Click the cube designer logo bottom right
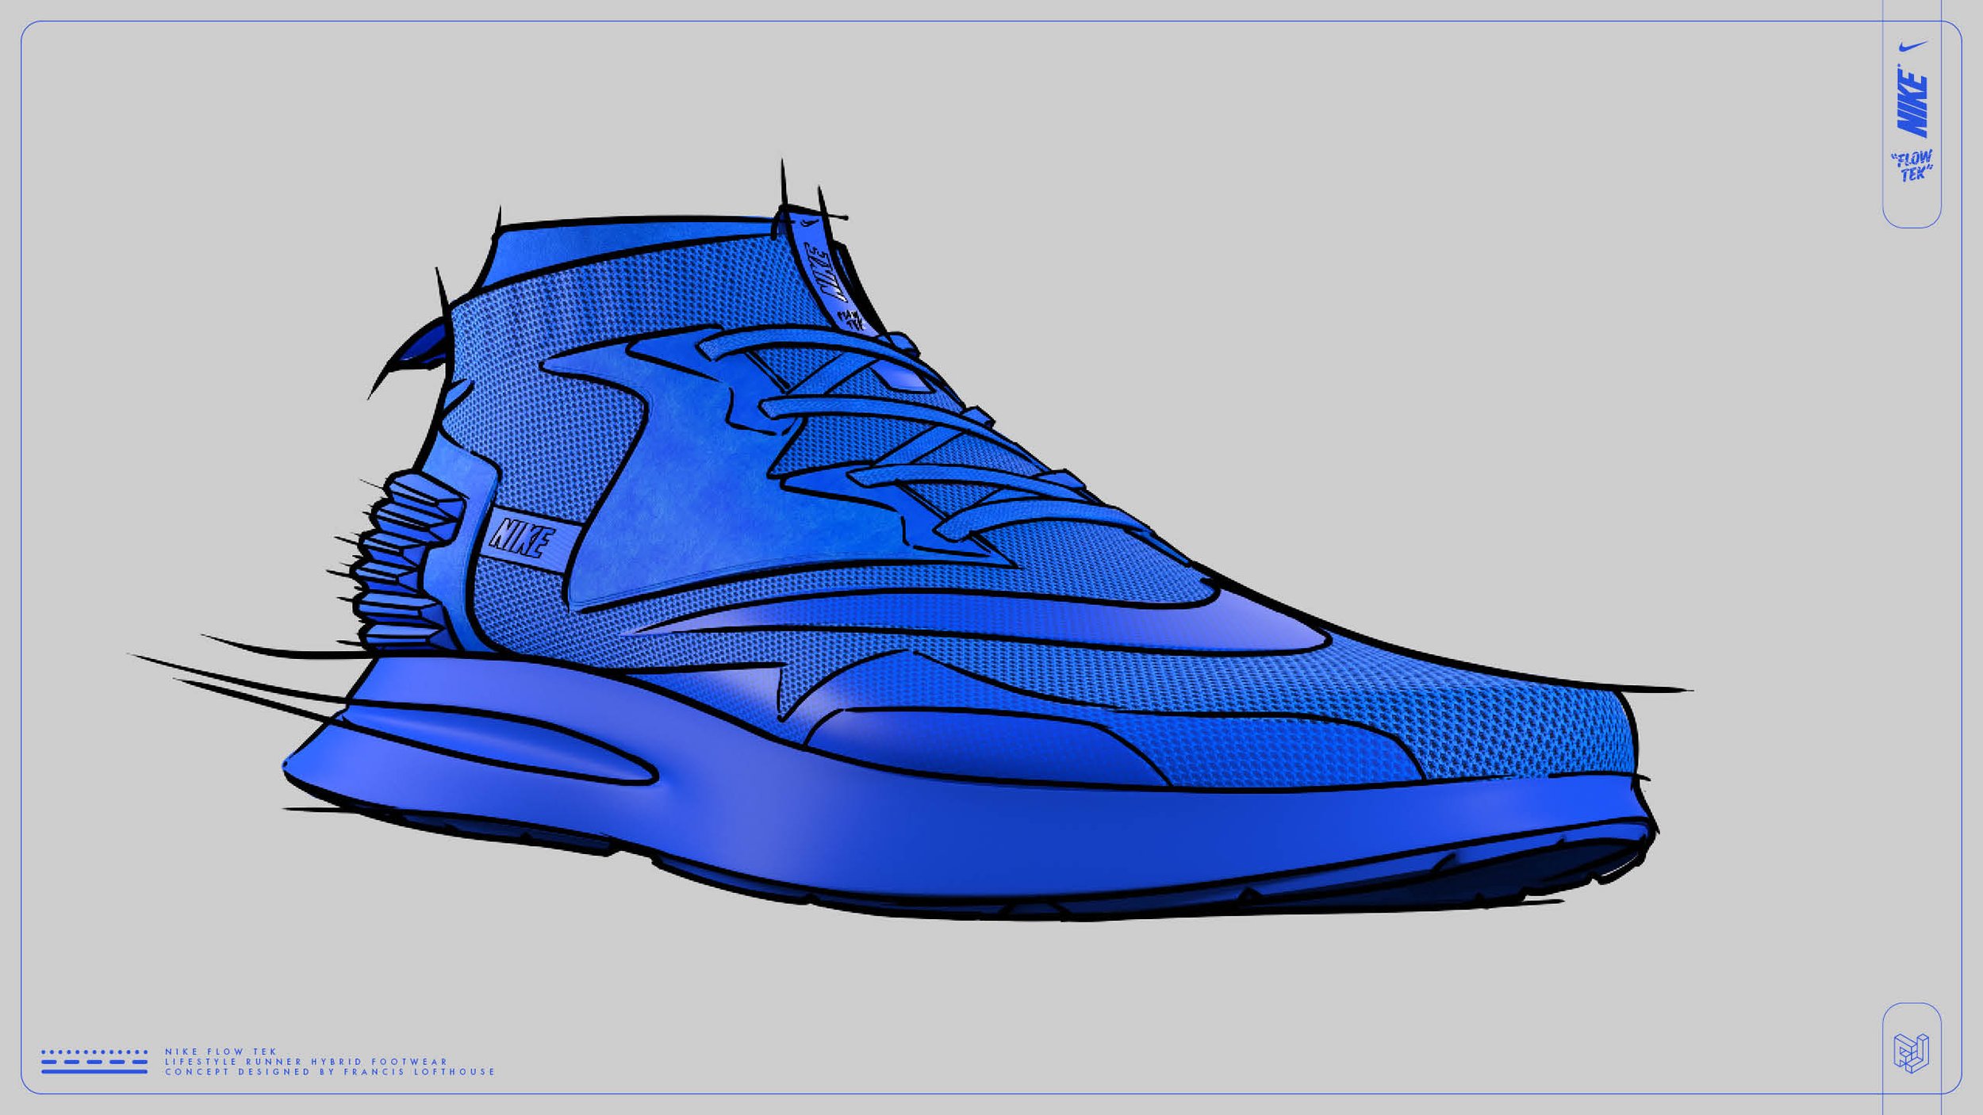Screen dimensions: 1983x1115 (x=1911, y=1052)
